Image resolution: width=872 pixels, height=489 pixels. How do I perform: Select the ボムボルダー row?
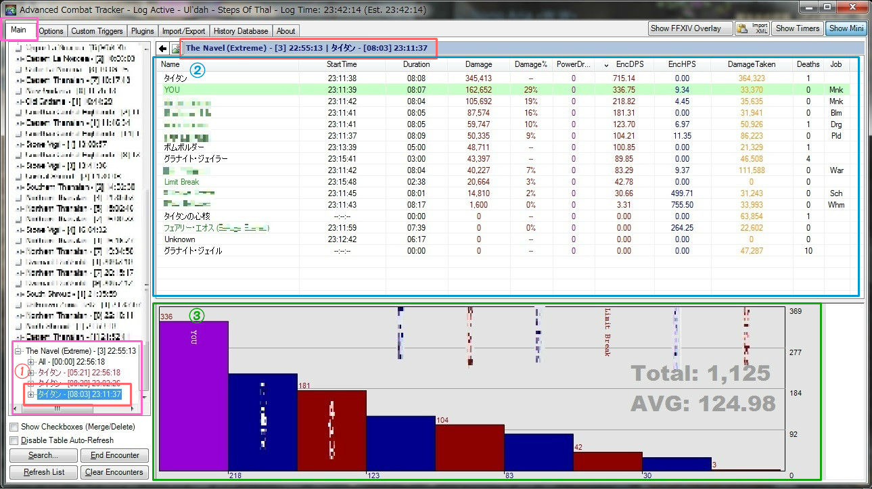tap(505, 147)
